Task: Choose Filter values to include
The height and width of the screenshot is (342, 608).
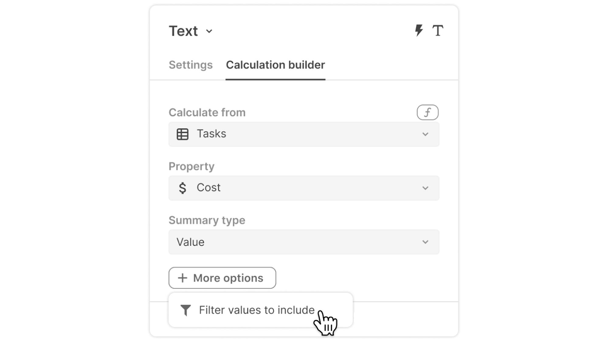Action: [x=257, y=310]
